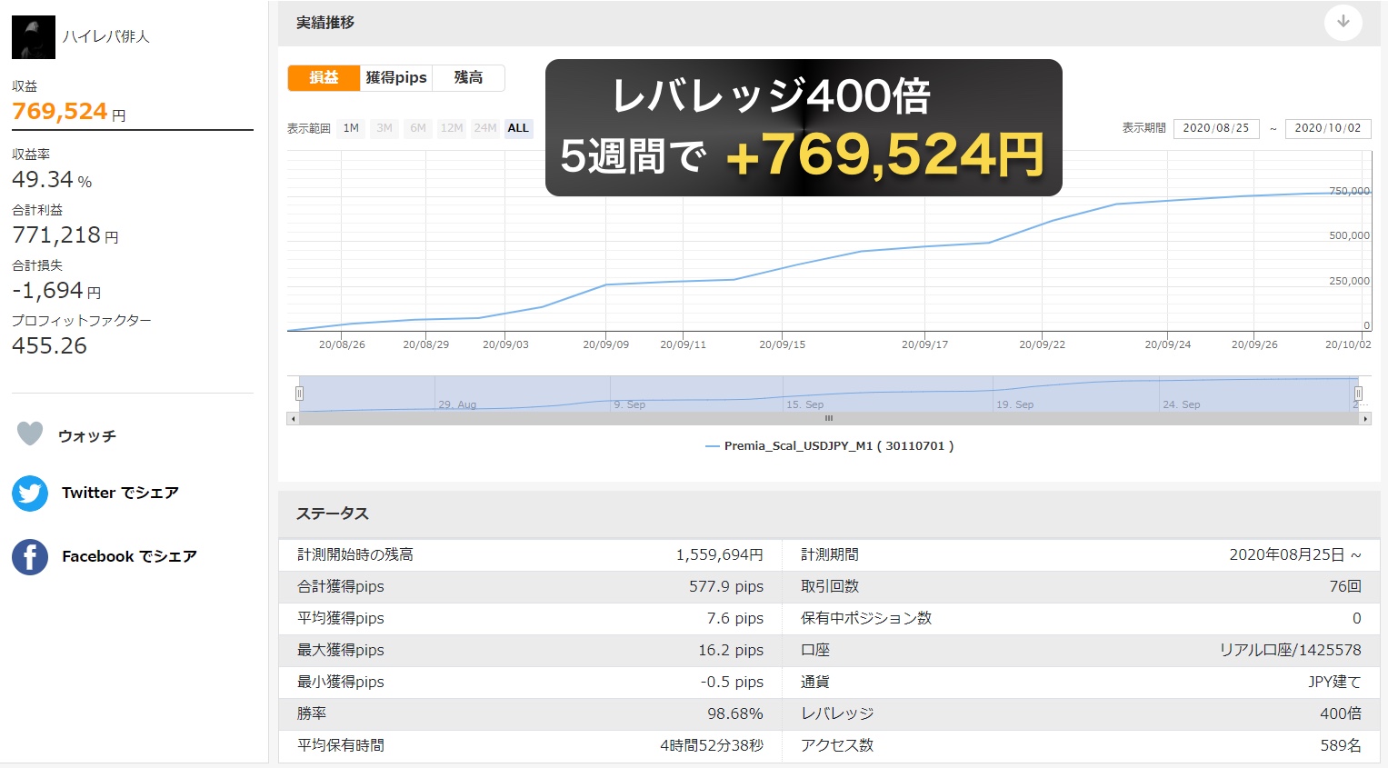Click the 20/09/15 chart axis label

(x=783, y=344)
